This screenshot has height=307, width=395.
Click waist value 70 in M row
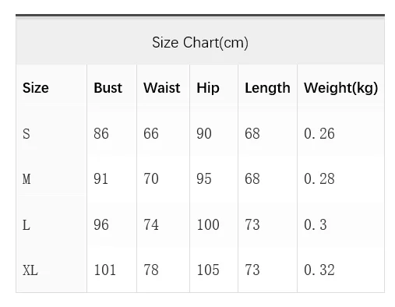[x=151, y=179]
